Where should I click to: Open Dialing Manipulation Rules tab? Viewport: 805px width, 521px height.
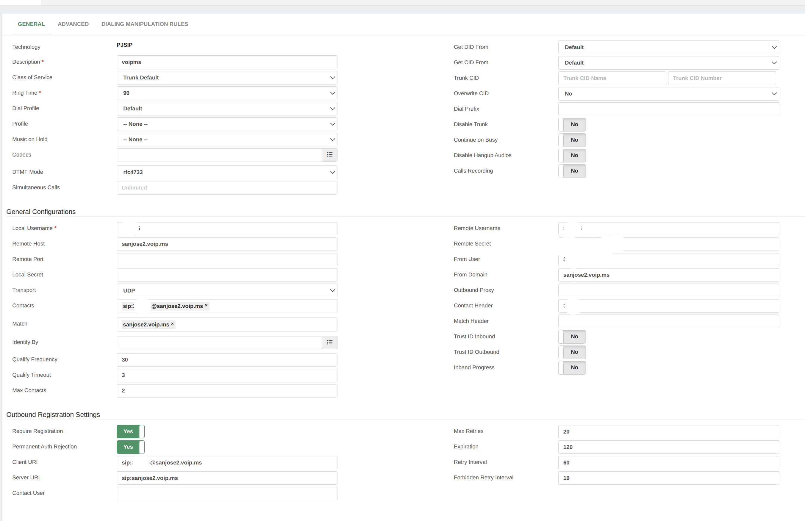[145, 24]
